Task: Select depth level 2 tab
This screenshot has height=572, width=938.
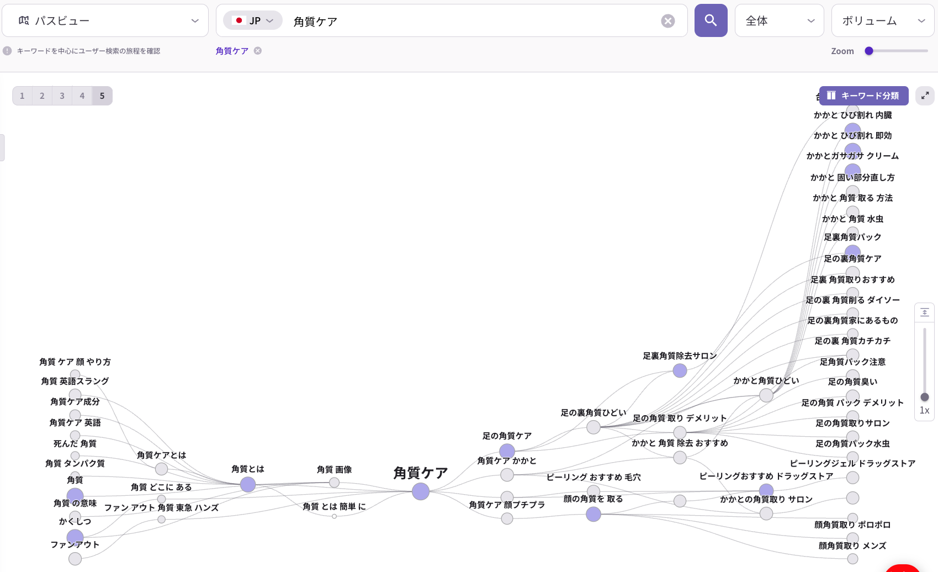Action: [42, 96]
